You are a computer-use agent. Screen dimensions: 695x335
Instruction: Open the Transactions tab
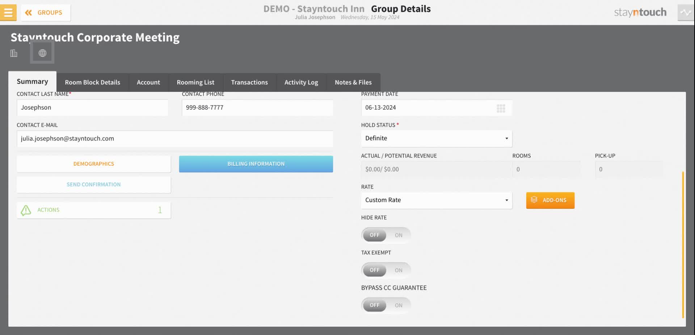coord(249,82)
